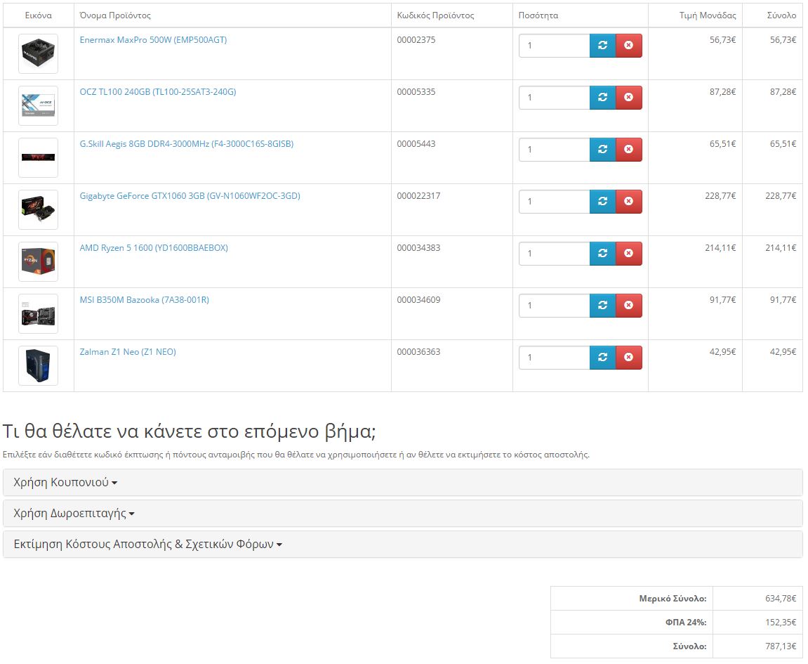Remove Gigabyte GeForce GTX1060 from cart
The height and width of the screenshot is (664, 808).
click(x=629, y=202)
